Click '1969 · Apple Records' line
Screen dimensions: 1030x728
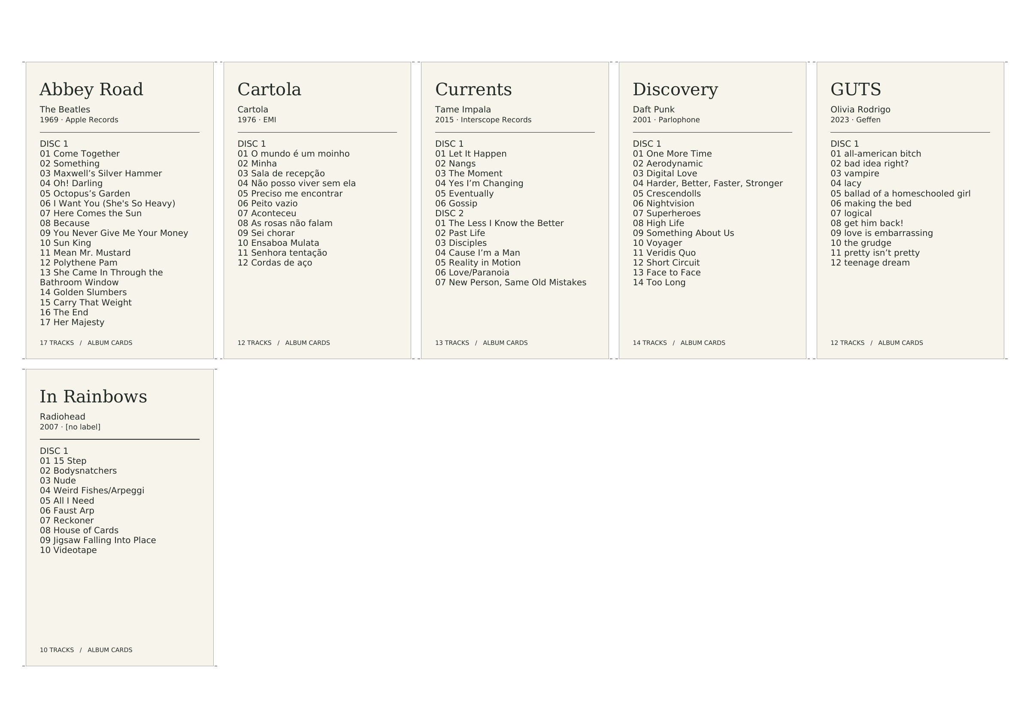[x=79, y=120]
